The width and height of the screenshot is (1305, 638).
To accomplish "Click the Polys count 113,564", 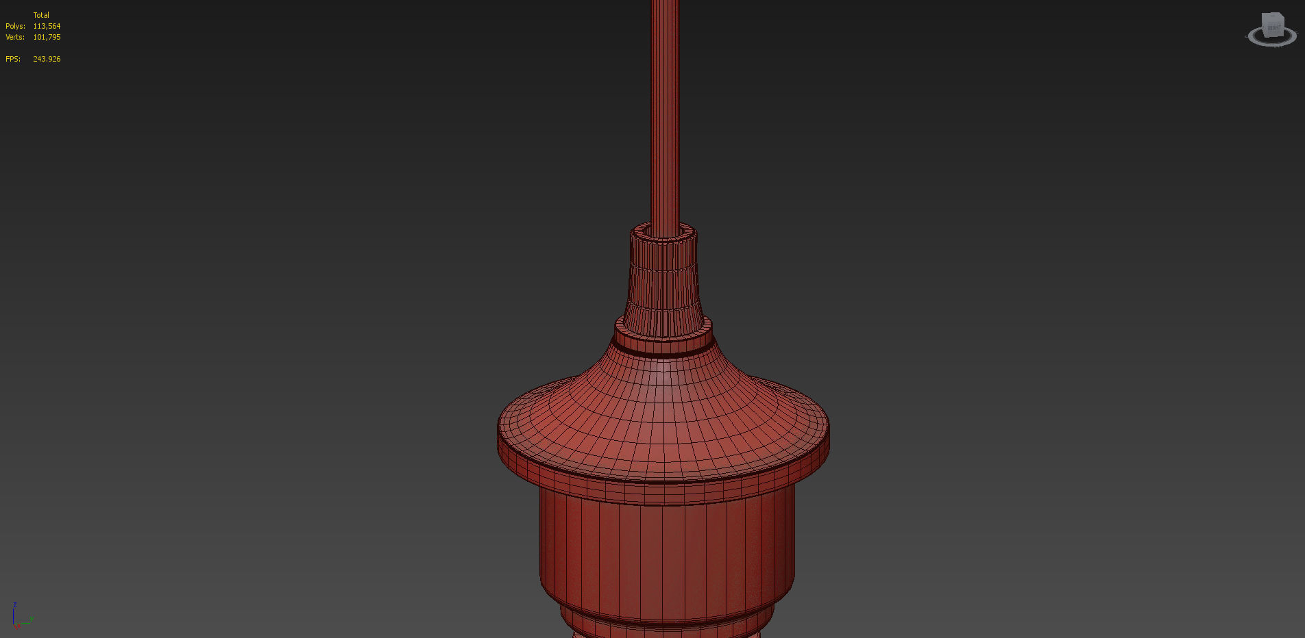I will point(47,26).
